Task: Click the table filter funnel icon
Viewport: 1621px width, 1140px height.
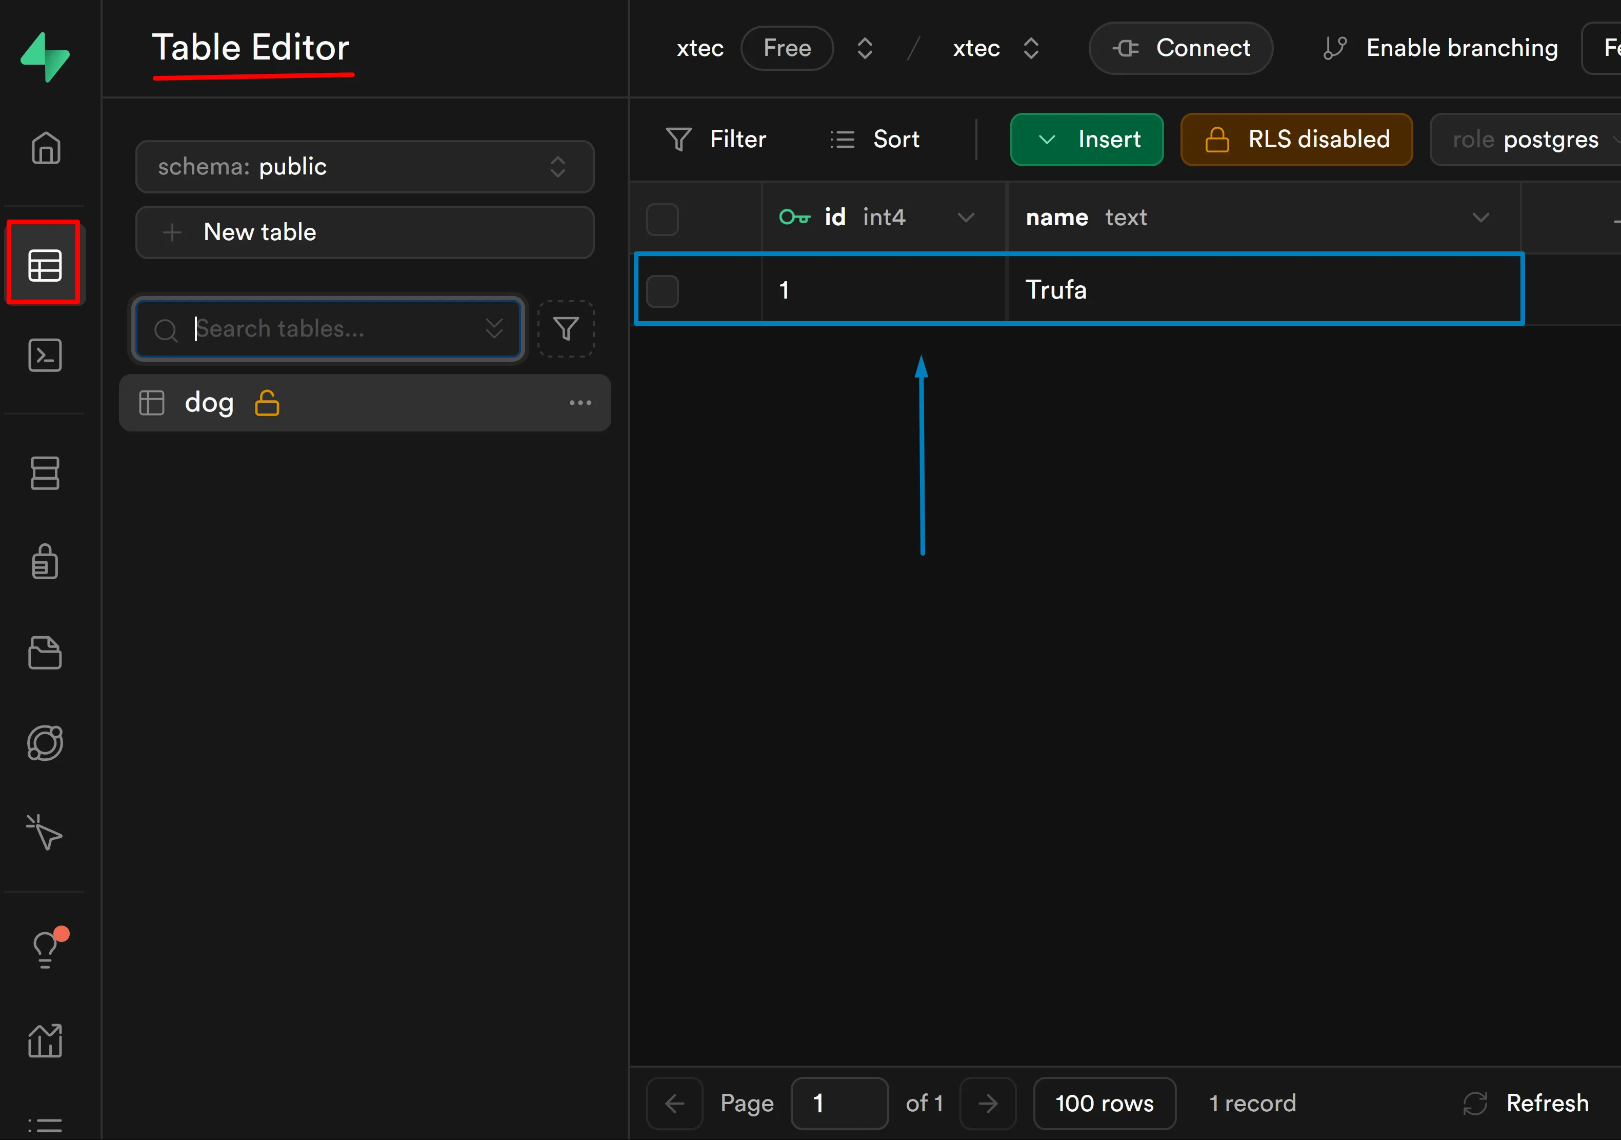Action: pyautogui.click(x=566, y=328)
